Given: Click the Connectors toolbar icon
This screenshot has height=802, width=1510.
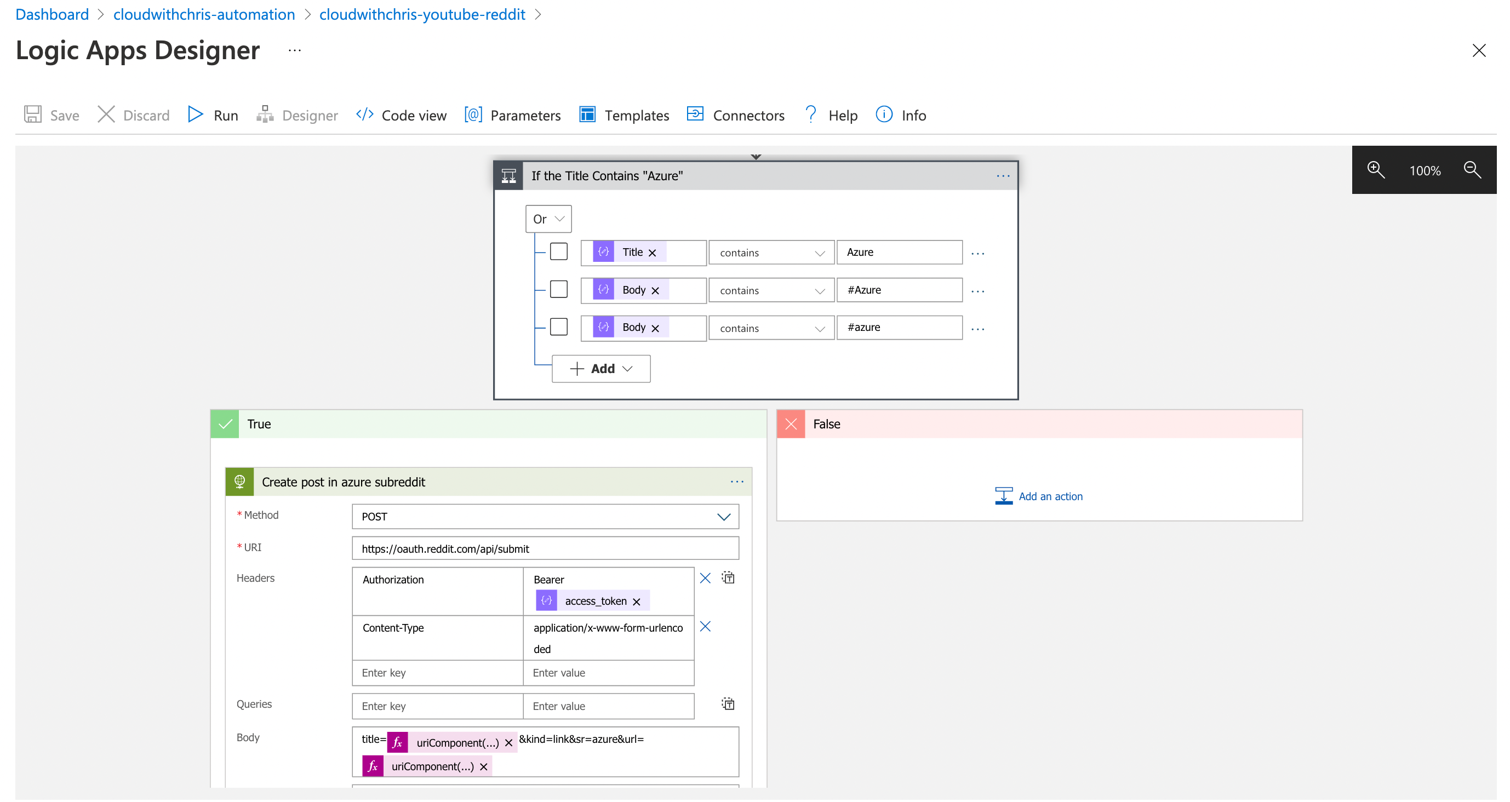Looking at the screenshot, I should click(x=736, y=115).
